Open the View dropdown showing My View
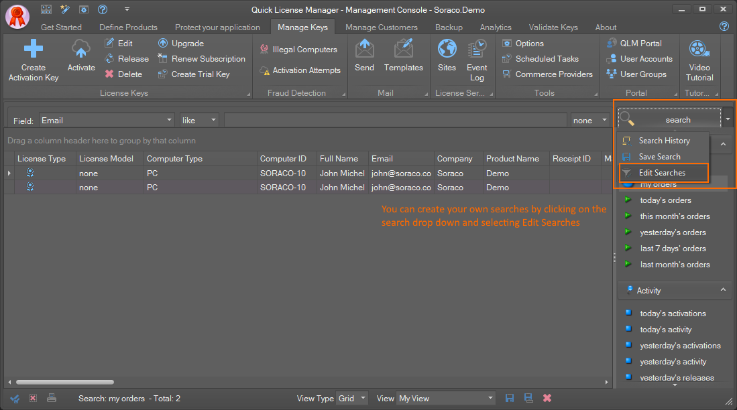Viewport: 737px width, 410px height. pos(445,398)
